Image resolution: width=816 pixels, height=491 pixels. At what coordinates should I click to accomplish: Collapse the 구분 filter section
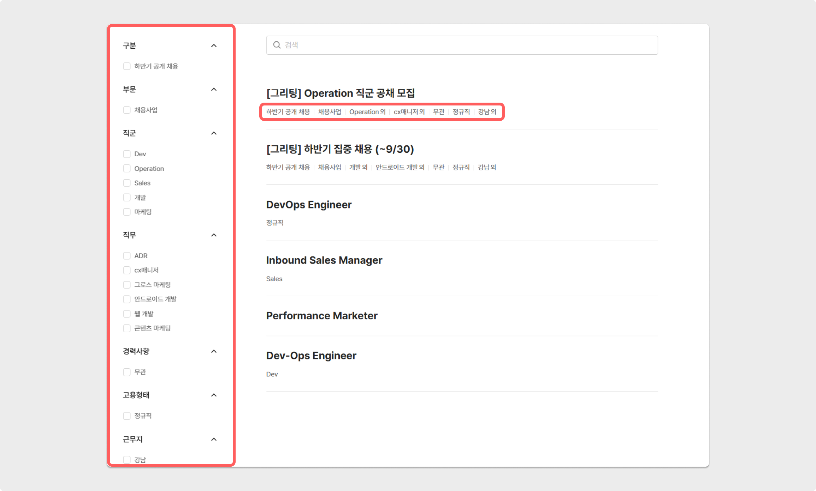click(214, 46)
